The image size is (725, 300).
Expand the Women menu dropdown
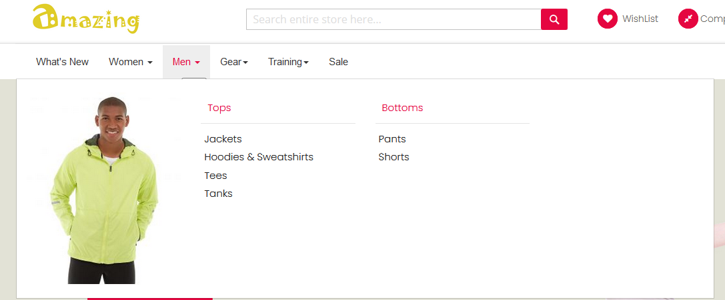[x=131, y=62]
